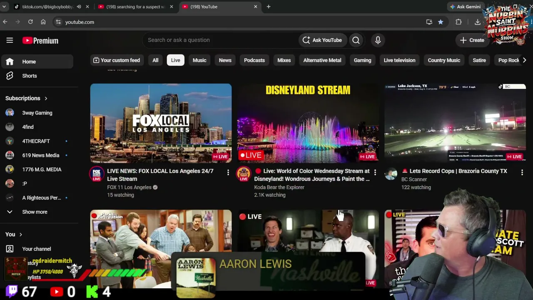Screen dimensions: 533x300
Task: Click the YouTube hamburger guide menu icon
Action: (x=10, y=40)
